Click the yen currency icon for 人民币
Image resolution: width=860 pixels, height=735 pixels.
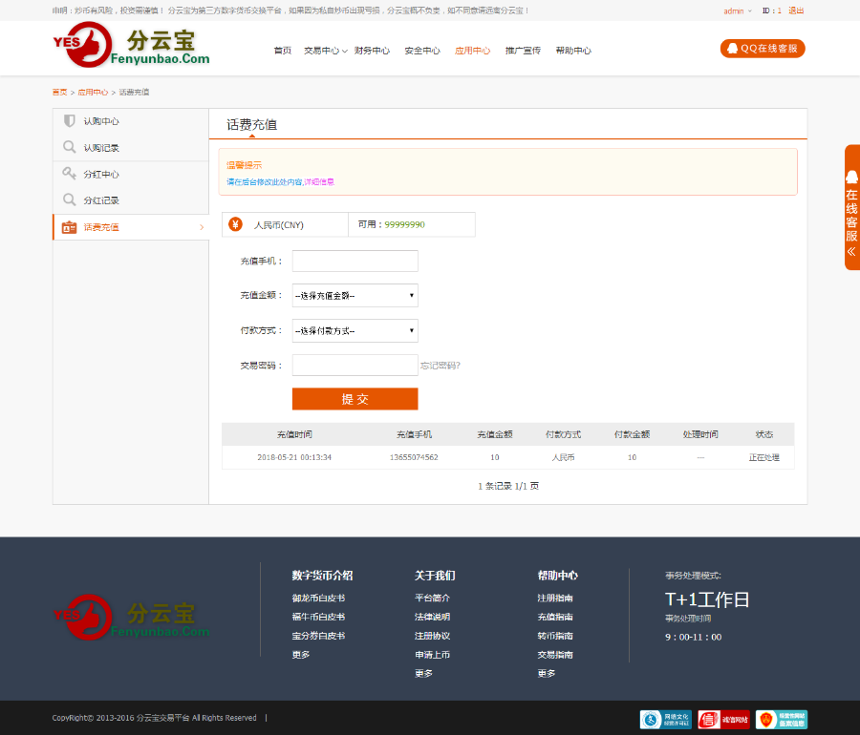[235, 224]
